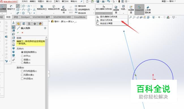Click Mirror Entities (镜向实体) tool

coord(80,6)
